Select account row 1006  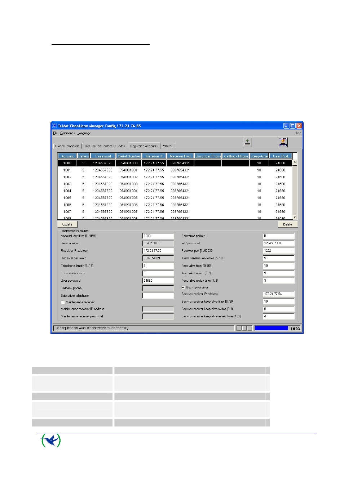tap(175, 205)
